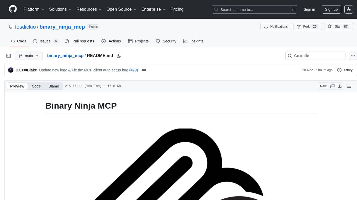Open commit hash 25b37c2
The image size is (357, 200).
pos(307,70)
